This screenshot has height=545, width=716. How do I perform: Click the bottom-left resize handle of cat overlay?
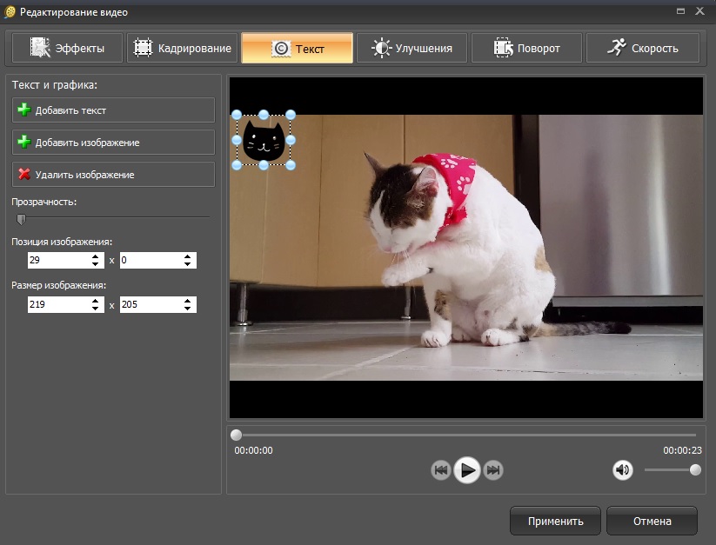(x=237, y=165)
